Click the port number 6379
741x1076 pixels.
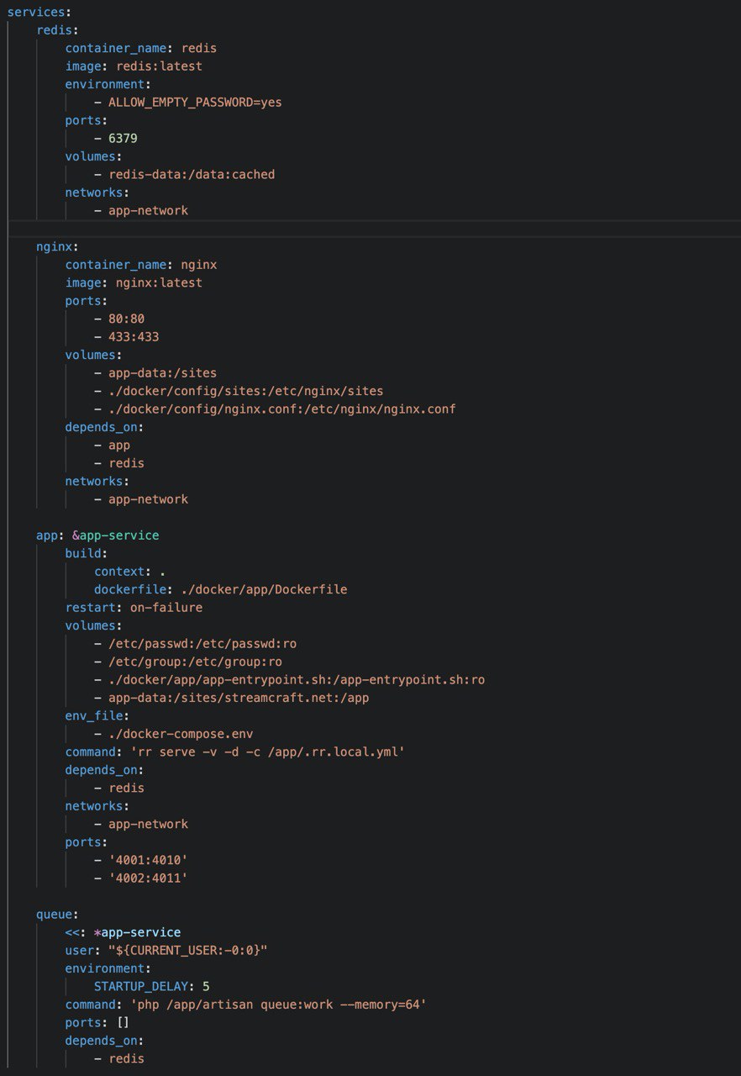123,138
